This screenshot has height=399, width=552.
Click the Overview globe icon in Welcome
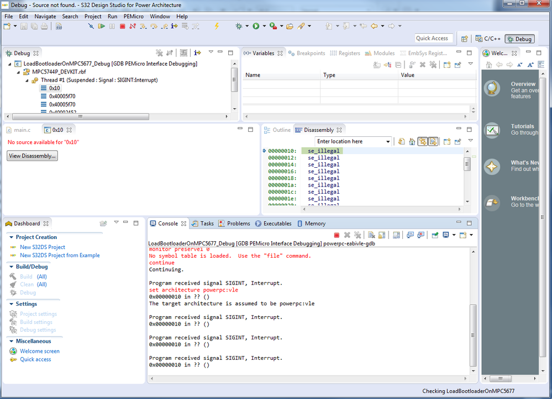492,88
